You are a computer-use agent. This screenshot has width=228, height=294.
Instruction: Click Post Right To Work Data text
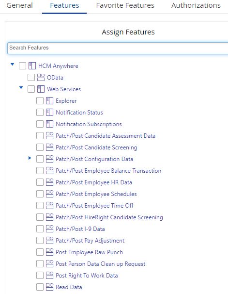87,275
